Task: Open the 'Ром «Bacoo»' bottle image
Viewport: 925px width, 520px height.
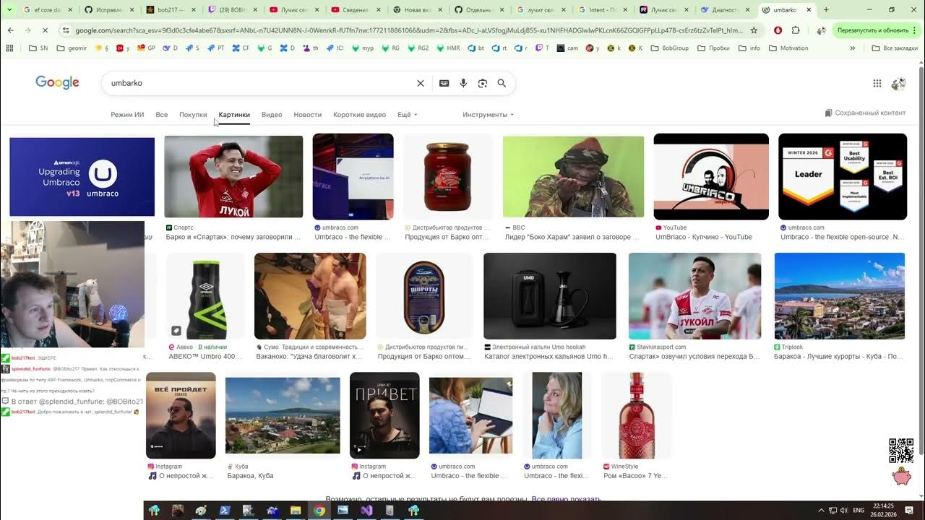Action: 637,415
